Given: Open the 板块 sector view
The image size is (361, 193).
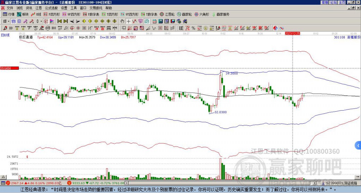Looking at the screenshot, I should tap(23, 14).
